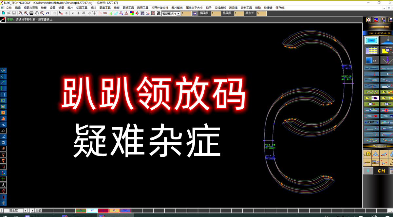
Task: Open the 检查 menu
Action: tap(44, 8)
